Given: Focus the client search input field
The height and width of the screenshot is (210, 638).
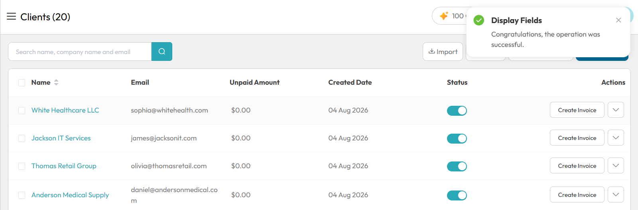Looking at the screenshot, I should (80, 52).
